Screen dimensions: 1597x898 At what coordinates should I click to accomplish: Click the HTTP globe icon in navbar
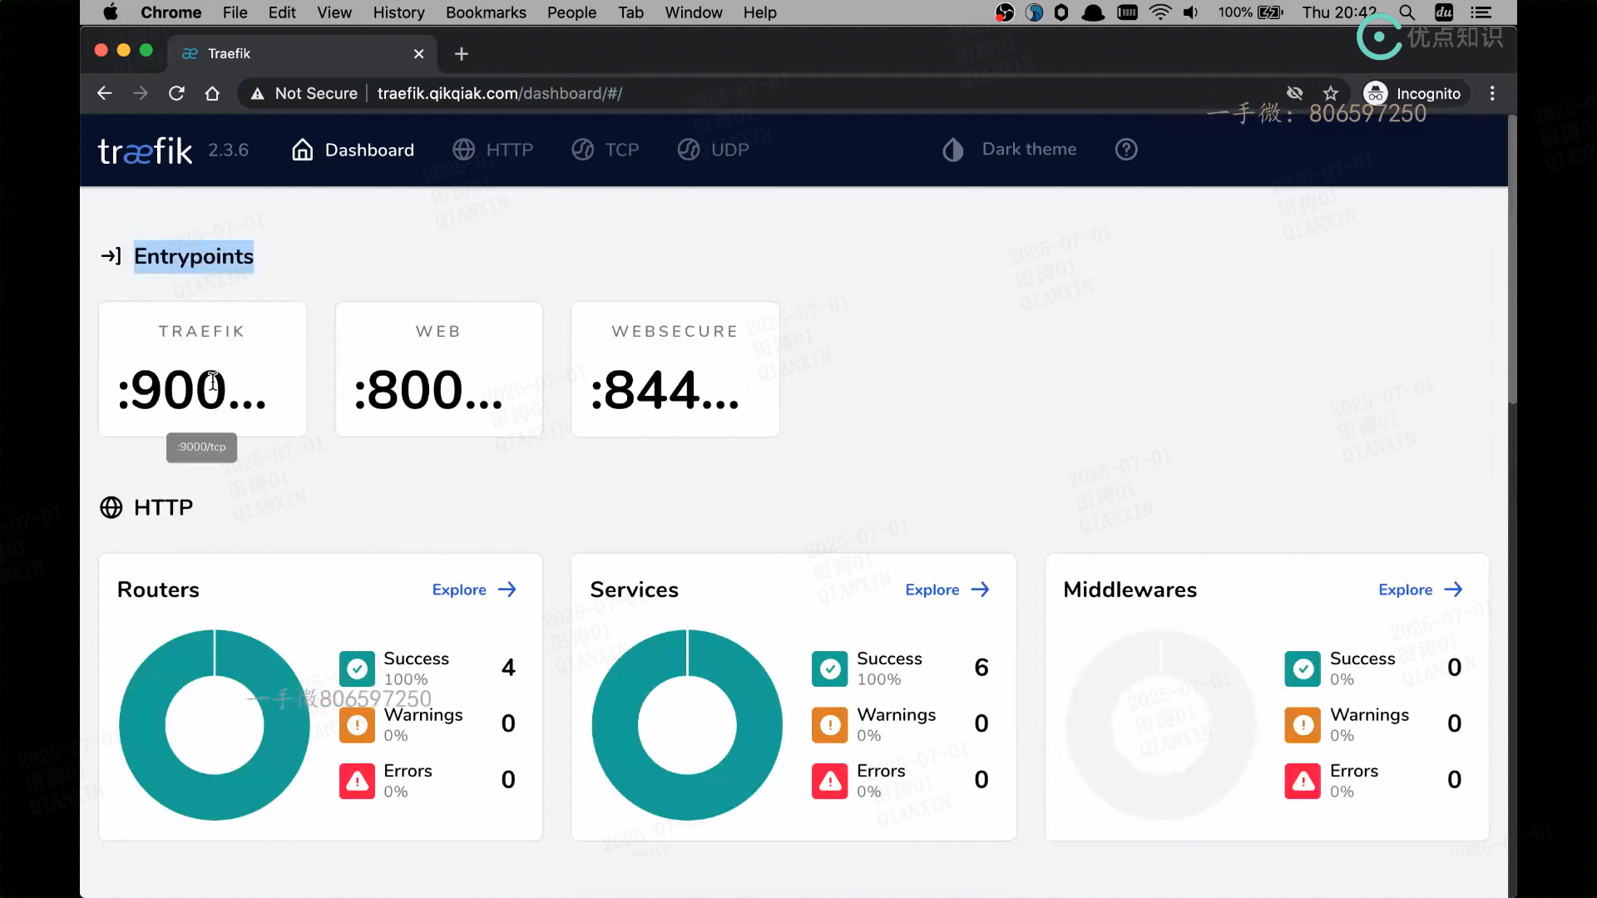[464, 150]
